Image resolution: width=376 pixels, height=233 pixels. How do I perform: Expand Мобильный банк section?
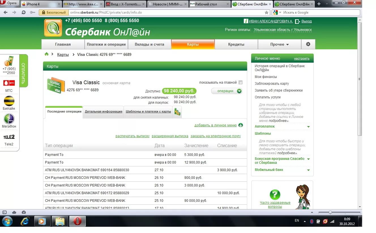pos(309,170)
